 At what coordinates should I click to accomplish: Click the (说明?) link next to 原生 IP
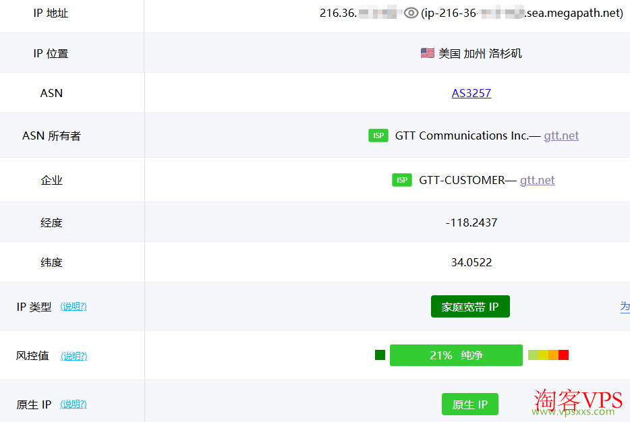click(74, 404)
